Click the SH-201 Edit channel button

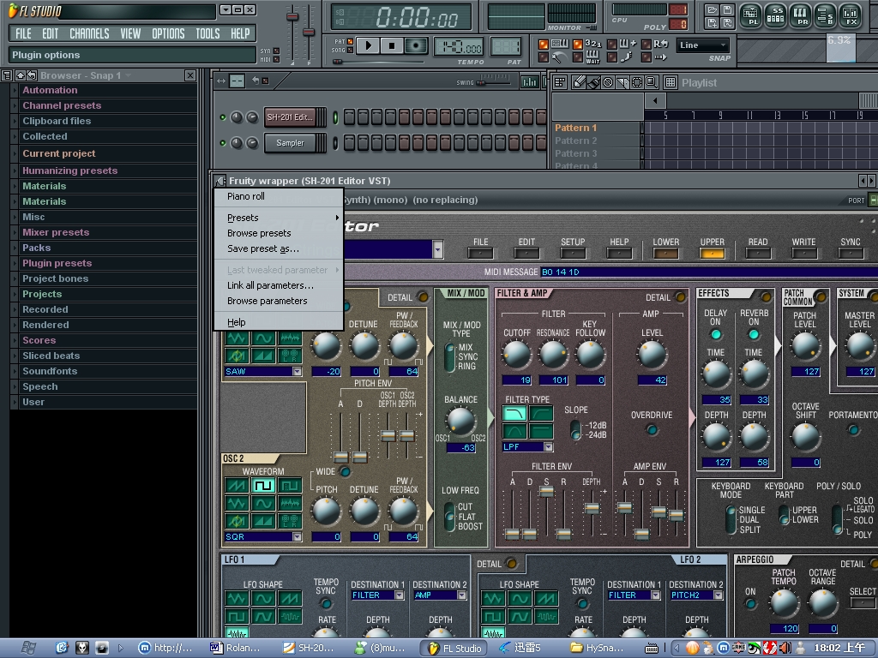(290, 117)
